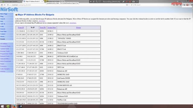Open Articles in the sidebar

[x=3, y=71]
